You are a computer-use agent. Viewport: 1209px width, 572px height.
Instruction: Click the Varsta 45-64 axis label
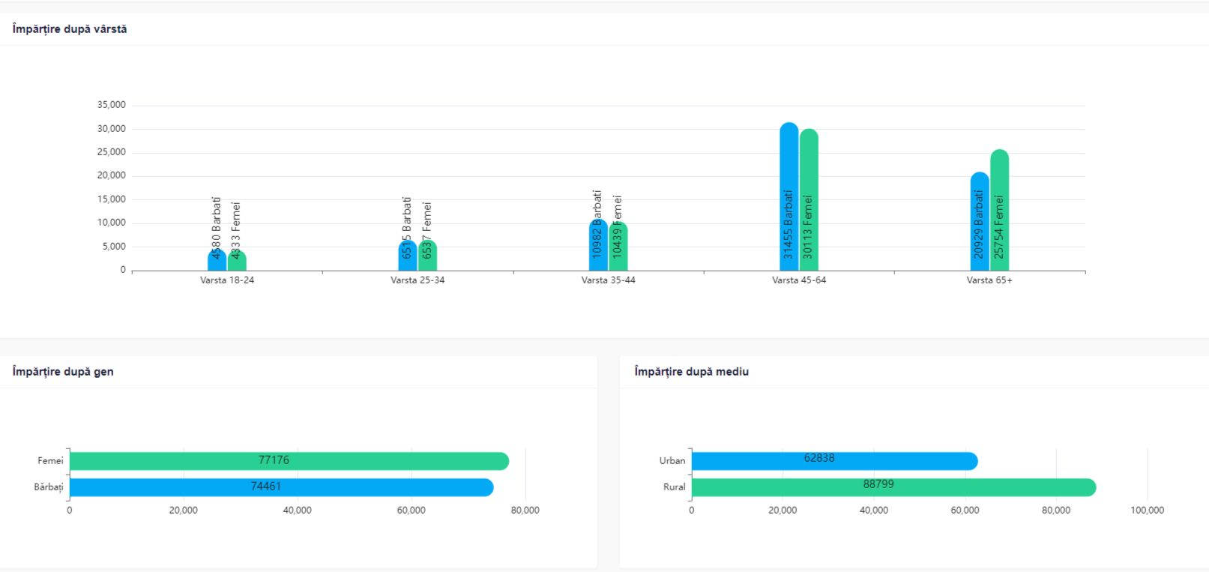coord(799,280)
